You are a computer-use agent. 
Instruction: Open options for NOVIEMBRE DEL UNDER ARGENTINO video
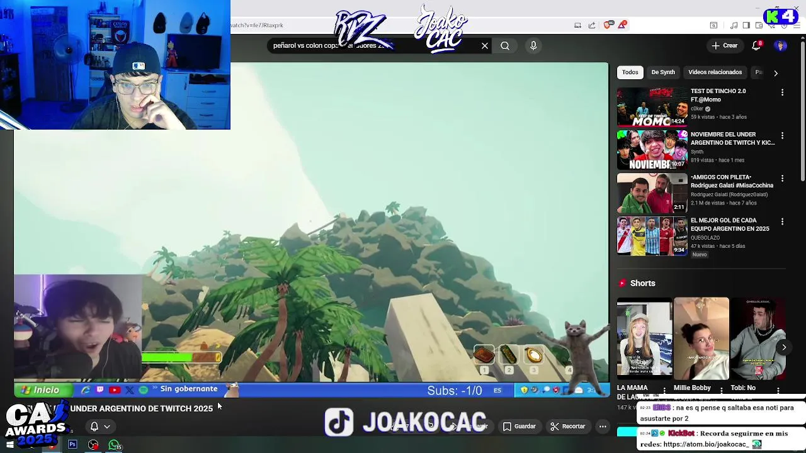pyautogui.click(x=782, y=135)
